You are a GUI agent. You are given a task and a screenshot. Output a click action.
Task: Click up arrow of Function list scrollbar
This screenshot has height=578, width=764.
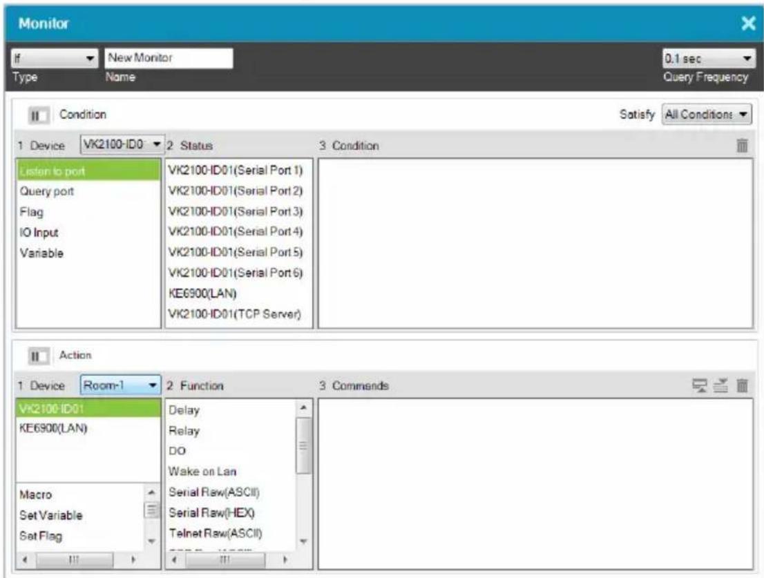point(303,407)
